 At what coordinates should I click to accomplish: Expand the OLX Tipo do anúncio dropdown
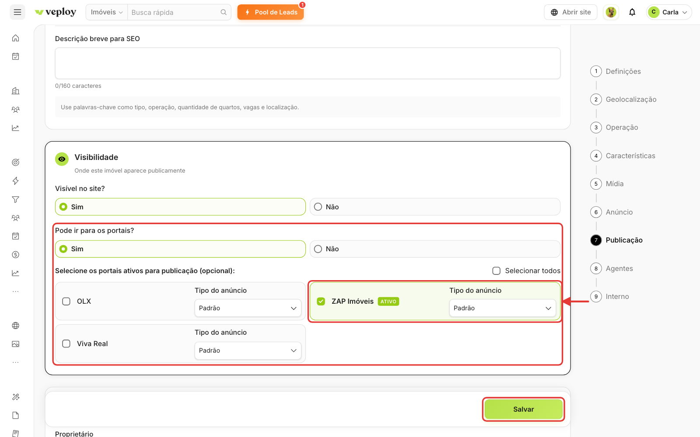point(248,308)
